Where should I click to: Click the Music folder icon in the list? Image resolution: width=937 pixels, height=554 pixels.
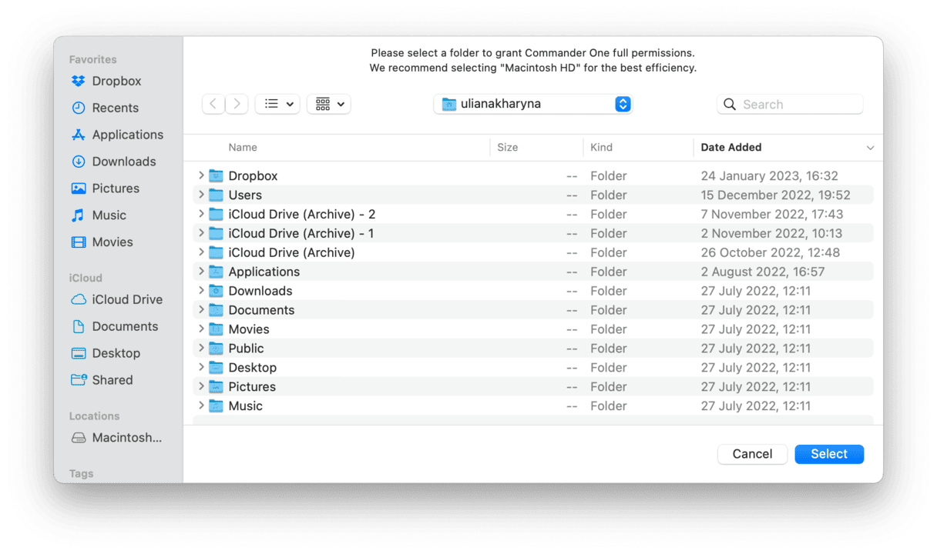(216, 406)
